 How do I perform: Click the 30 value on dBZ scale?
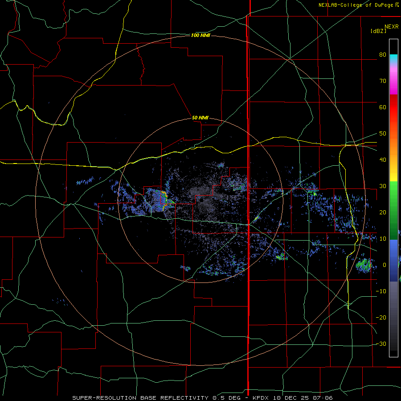click(383, 186)
